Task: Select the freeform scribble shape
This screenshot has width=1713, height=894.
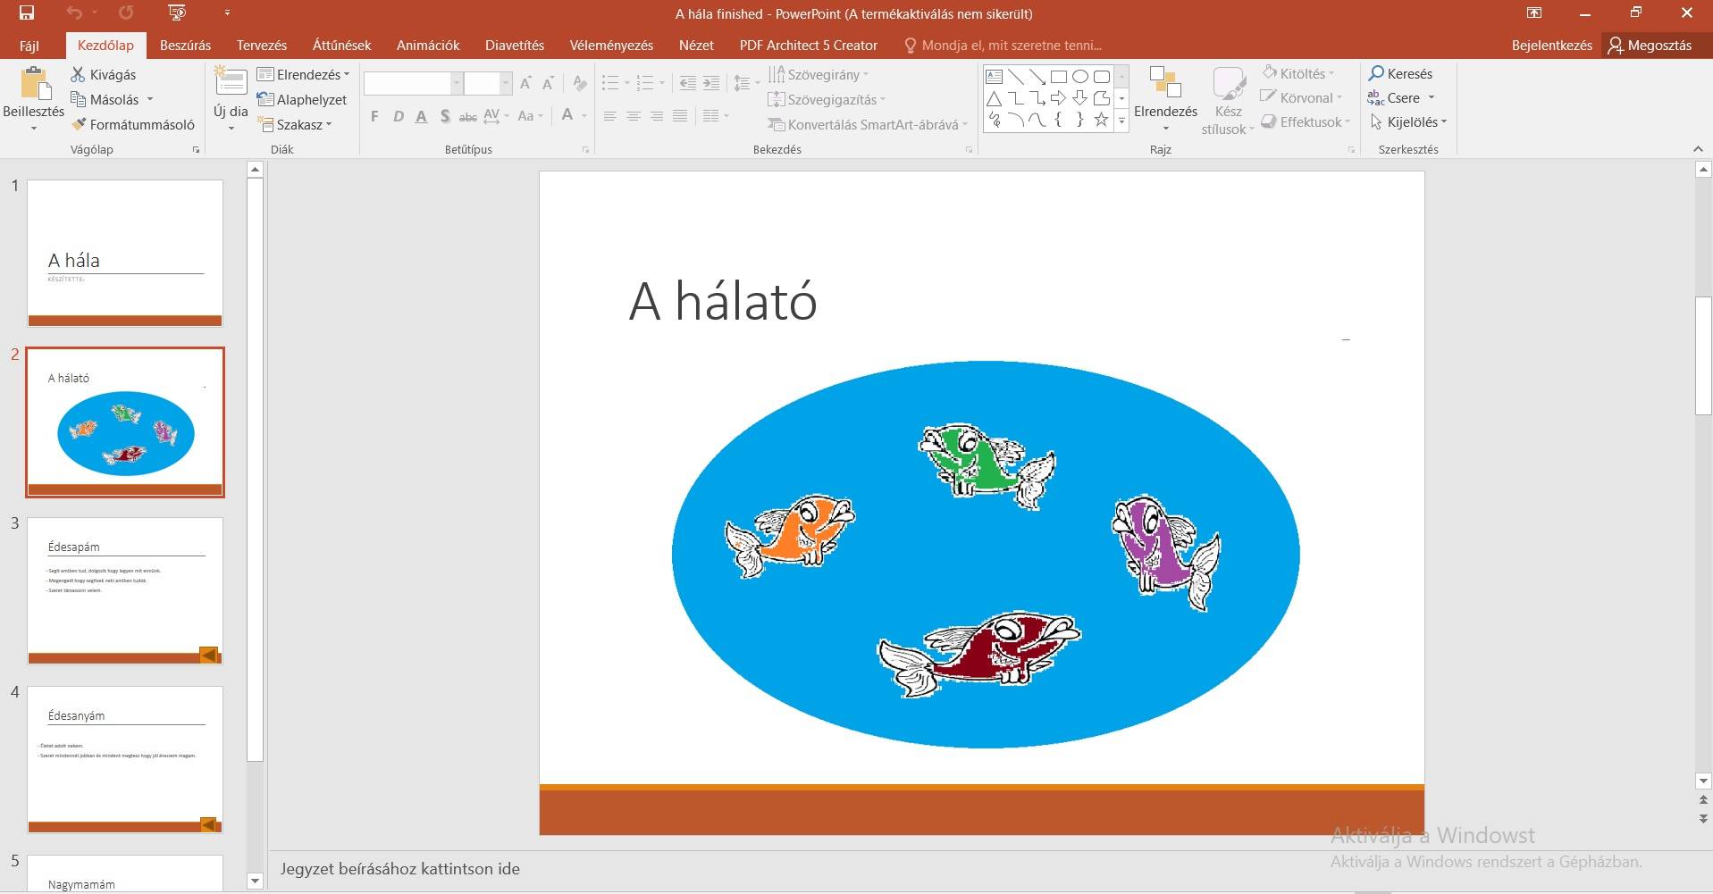Action: pos(994,120)
